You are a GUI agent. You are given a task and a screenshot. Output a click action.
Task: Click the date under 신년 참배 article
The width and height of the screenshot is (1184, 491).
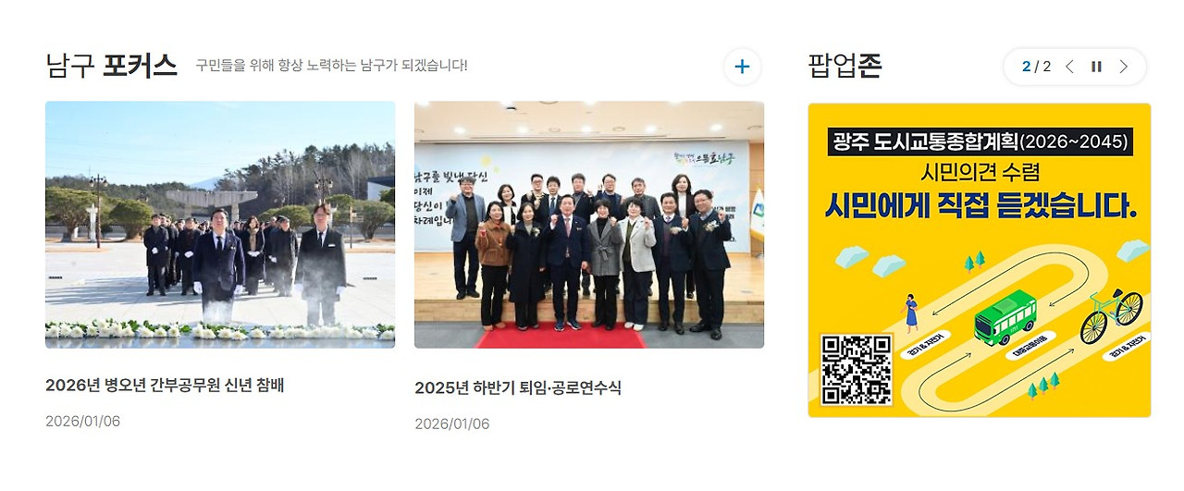click(82, 422)
